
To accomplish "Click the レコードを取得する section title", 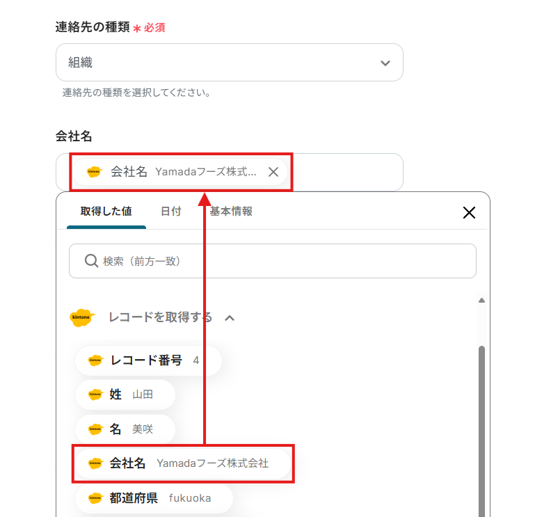I will (160, 317).
